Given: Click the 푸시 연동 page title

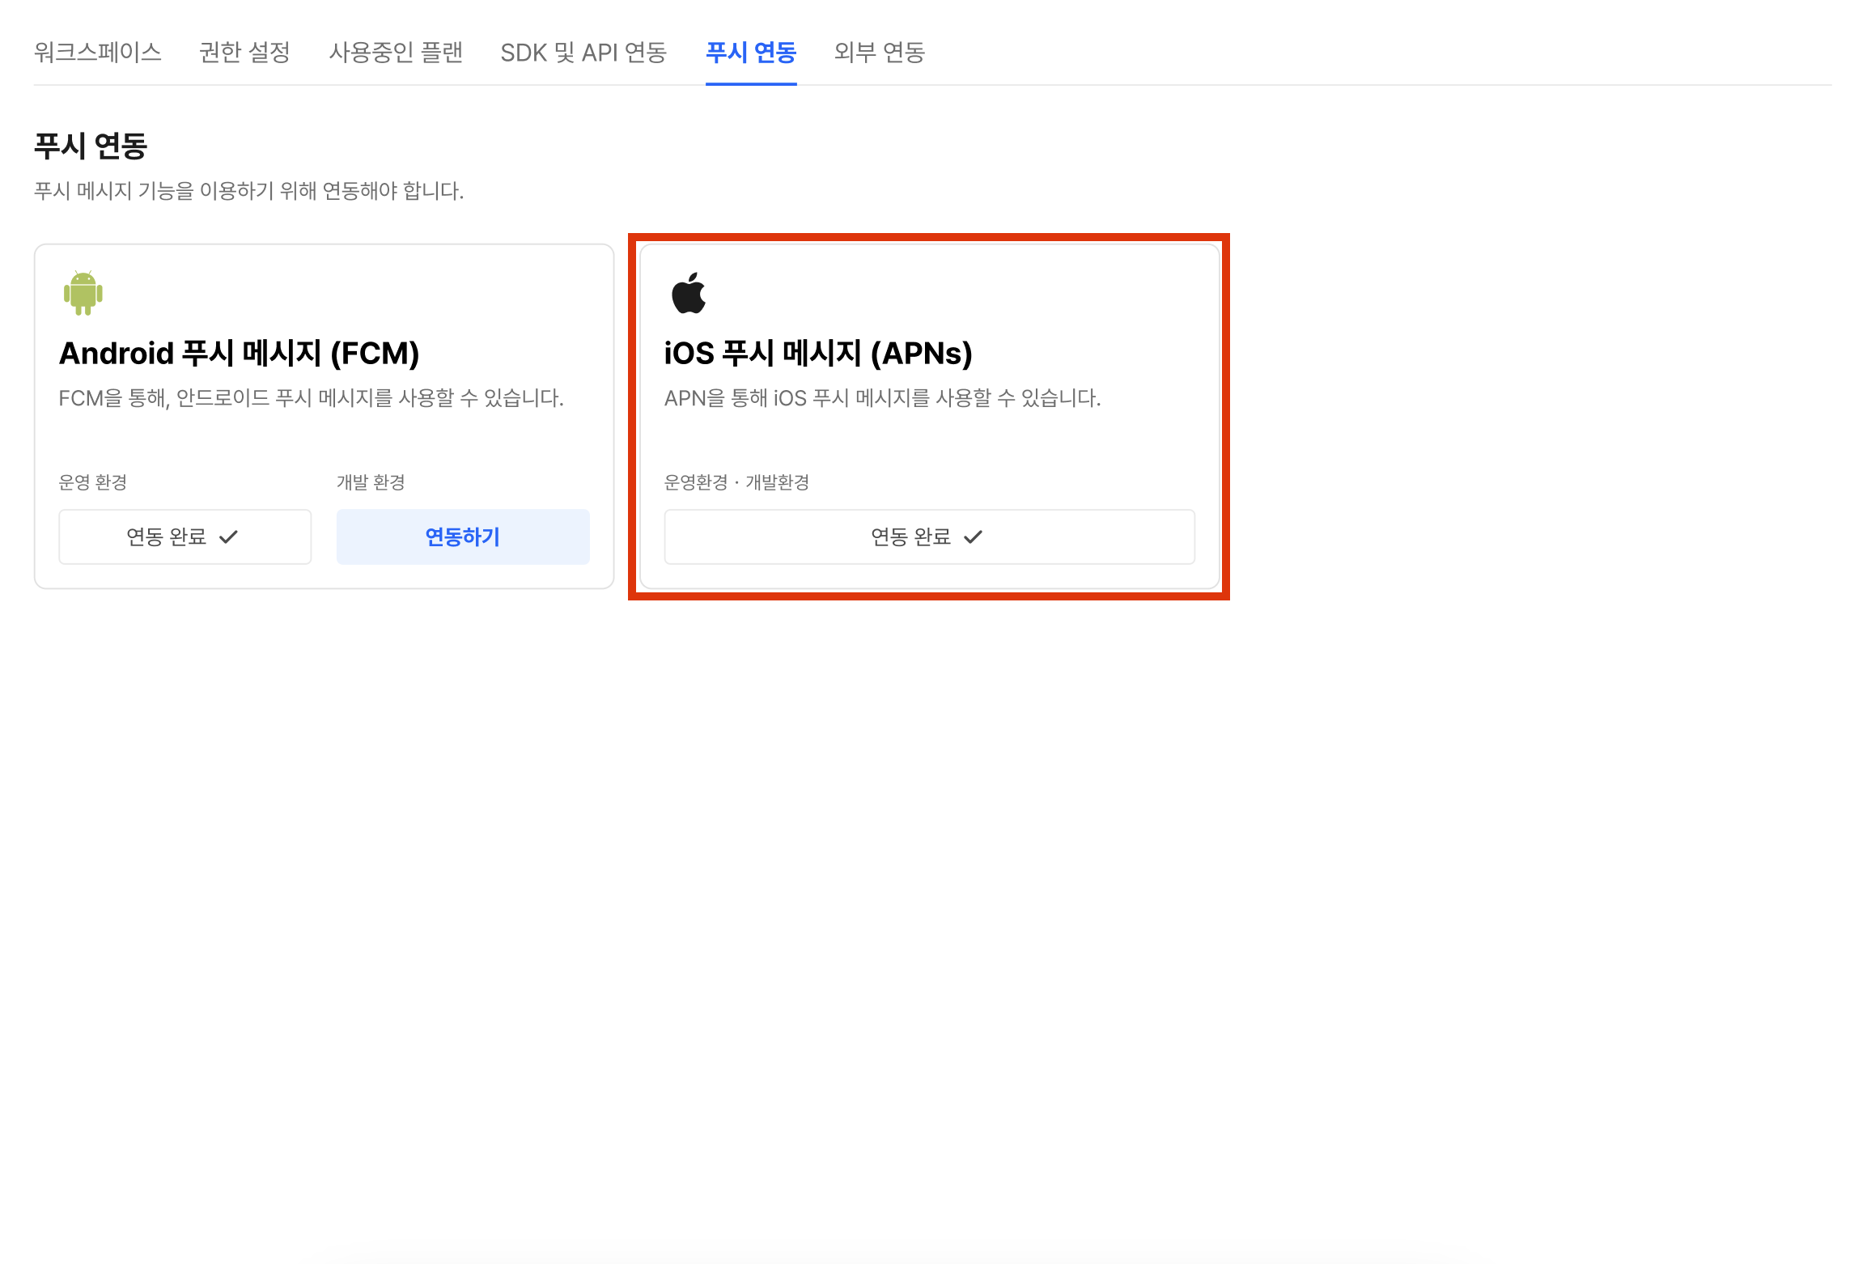Looking at the screenshot, I should [x=91, y=146].
